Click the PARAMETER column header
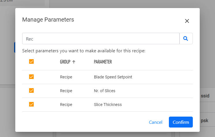Screen dimensions: 215x137 click(x=103, y=62)
